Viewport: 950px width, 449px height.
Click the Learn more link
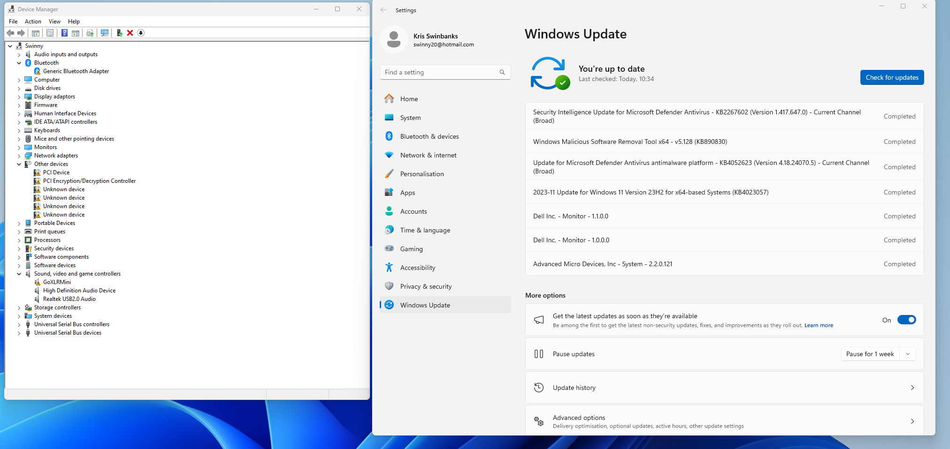pos(819,325)
